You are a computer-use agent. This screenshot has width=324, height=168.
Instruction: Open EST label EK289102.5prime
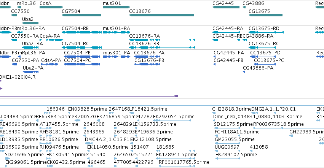click(x=236, y=155)
